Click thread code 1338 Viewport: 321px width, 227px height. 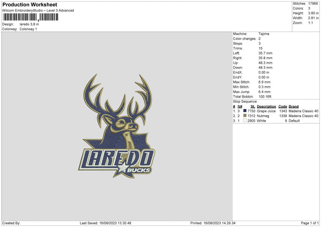(x=283, y=116)
